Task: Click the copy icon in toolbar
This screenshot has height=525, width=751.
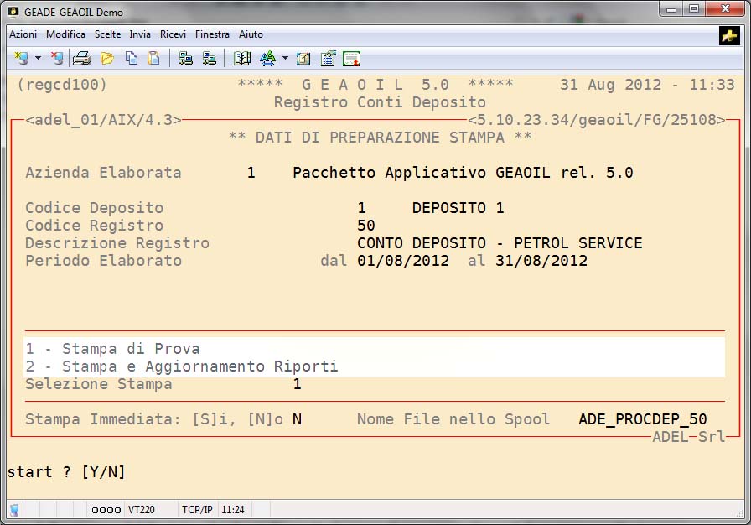Action: coord(132,58)
